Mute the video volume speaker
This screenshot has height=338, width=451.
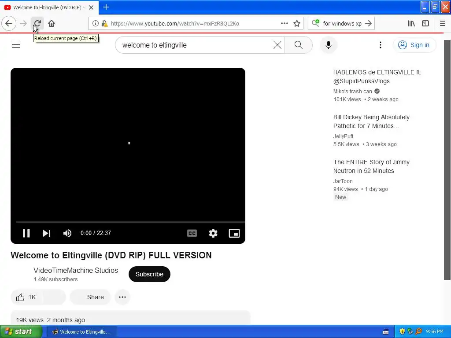point(67,233)
